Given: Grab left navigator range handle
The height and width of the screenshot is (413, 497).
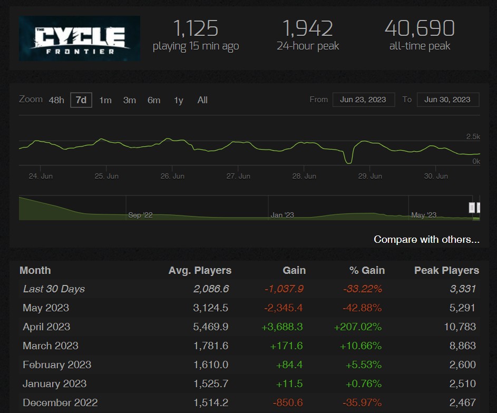Looking at the screenshot, I should [472, 208].
